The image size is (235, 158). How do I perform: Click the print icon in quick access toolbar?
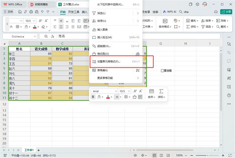coord(31,12)
